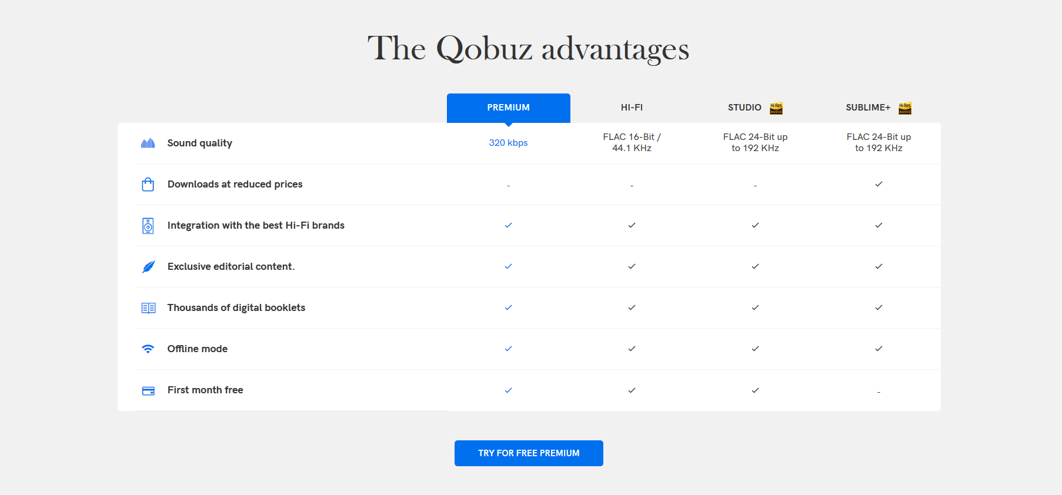Choose the Studio plan tab
This screenshot has height=495, width=1062.
coord(744,108)
